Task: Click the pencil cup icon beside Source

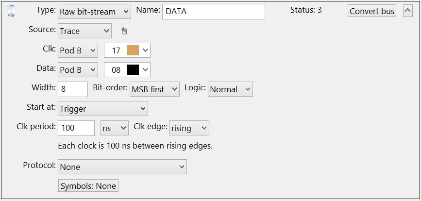Action: pyautogui.click(x=124, y=31)
